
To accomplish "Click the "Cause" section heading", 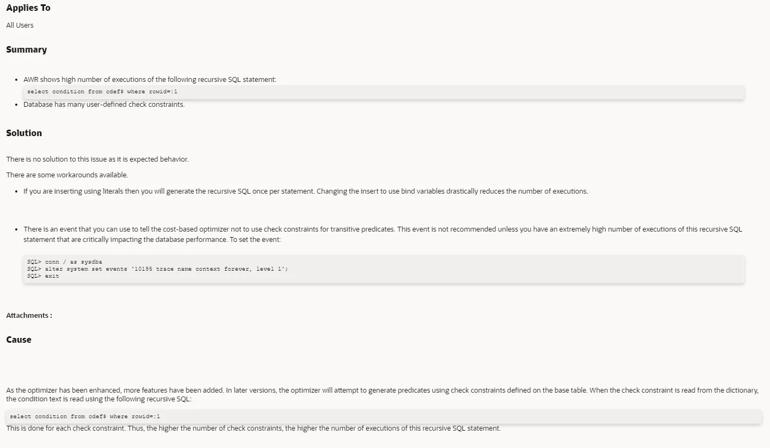I will [x=19, y=340].
